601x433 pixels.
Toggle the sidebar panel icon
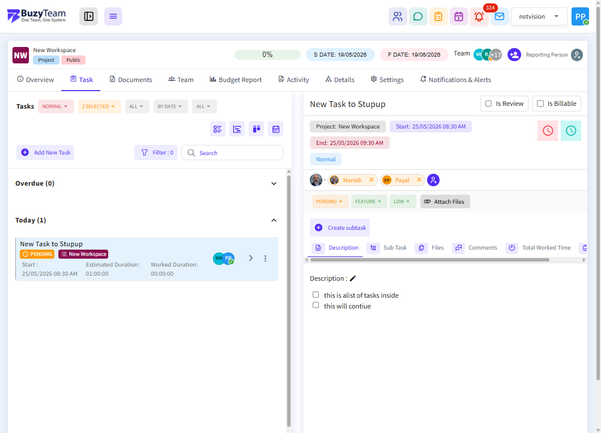88,16
